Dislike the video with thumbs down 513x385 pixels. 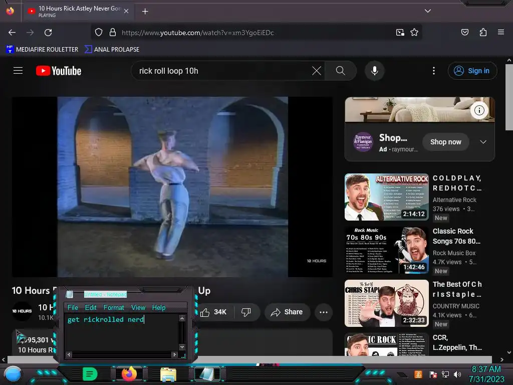tap(246, 312)
